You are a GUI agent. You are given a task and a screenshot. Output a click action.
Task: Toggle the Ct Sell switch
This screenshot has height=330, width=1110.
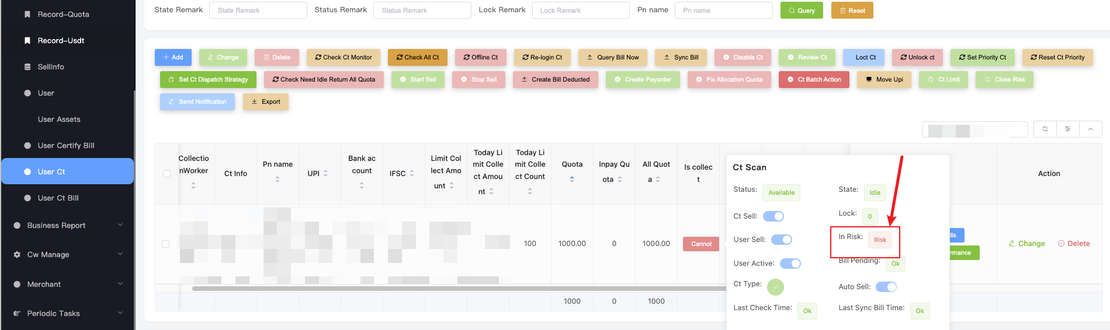pos(773,216)
